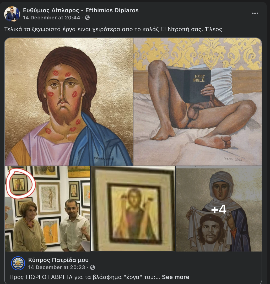Open the post timestamp 14 December at 20:44
The height and width of the screenshot is (284, 270).
tap(51, 18)
